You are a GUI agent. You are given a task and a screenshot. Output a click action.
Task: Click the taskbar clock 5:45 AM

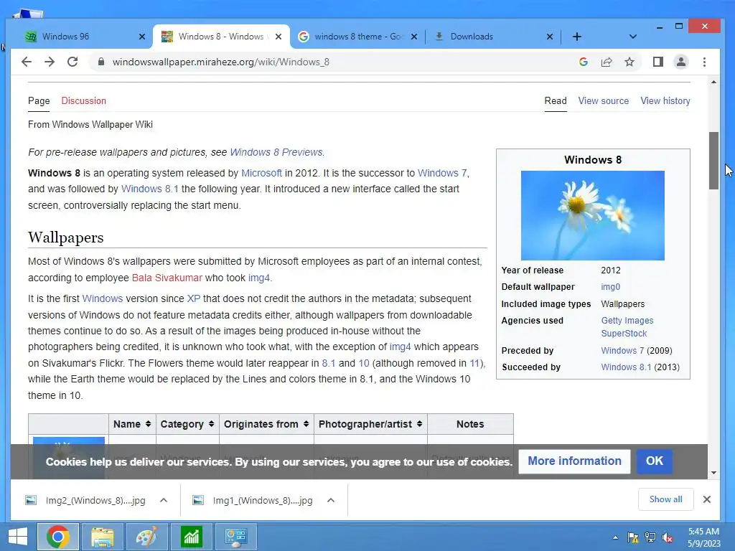(x=703, y=532)
